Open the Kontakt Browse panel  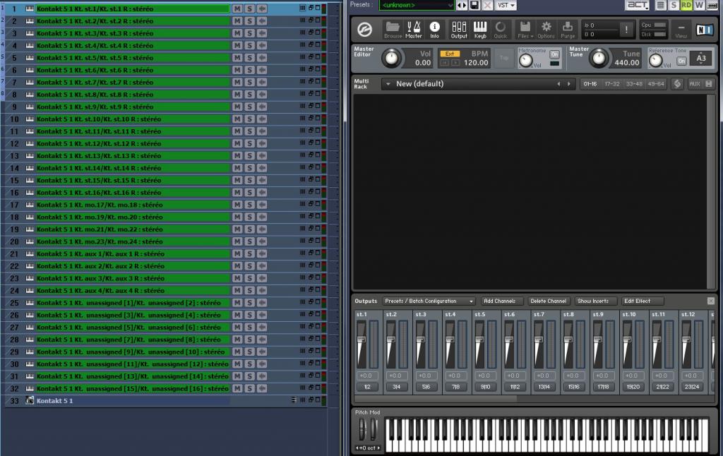(x=393, y=30)
